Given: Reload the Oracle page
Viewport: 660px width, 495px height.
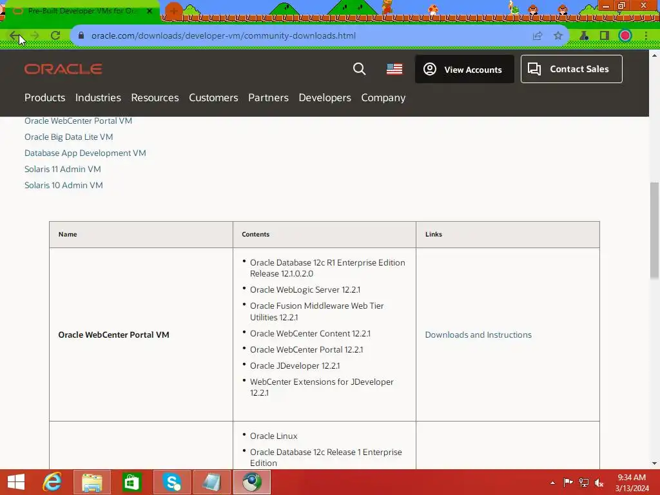Looking at the screenshot, I should click(x=55, y=36).
